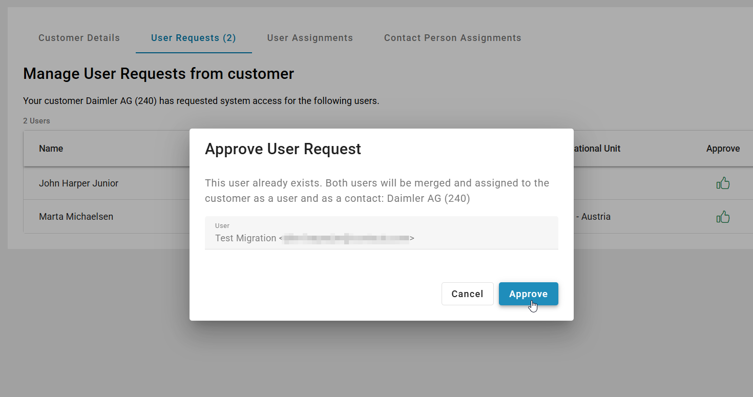This screenshot has width=753, height=397.
Task: Go to the User Assignments tab
Action: click(x=310, y=38)
